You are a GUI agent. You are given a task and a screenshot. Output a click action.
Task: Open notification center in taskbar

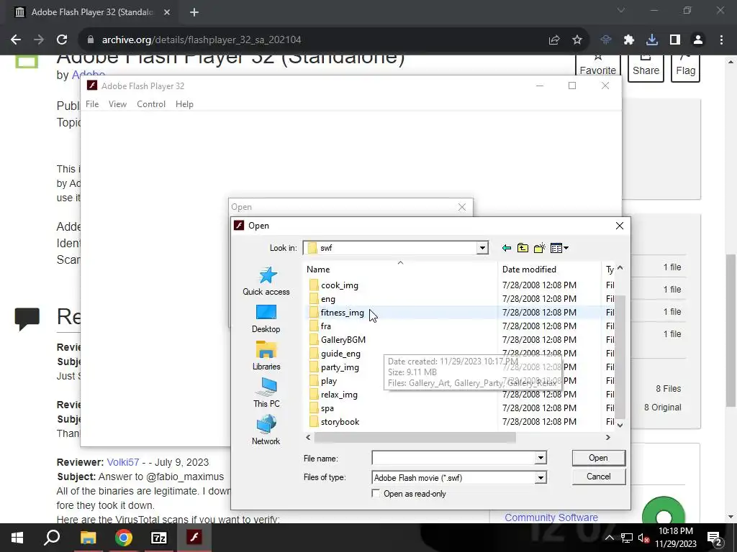tap(714, 538)
